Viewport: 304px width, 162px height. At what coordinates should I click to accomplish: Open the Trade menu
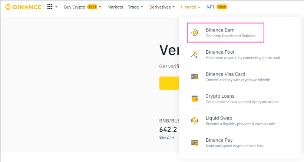(x=133, y=7)
